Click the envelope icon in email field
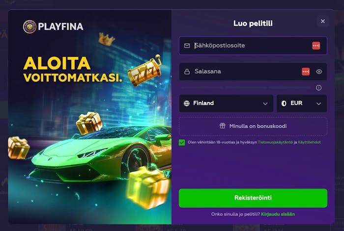Viewport: 344px width, 231px height. point(187,46)
